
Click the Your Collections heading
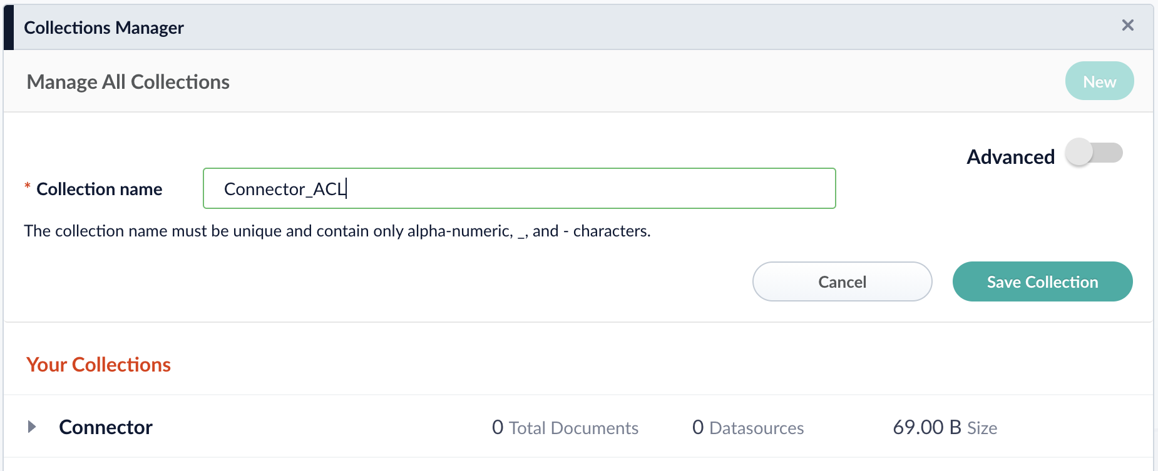[x=98, y=365]
